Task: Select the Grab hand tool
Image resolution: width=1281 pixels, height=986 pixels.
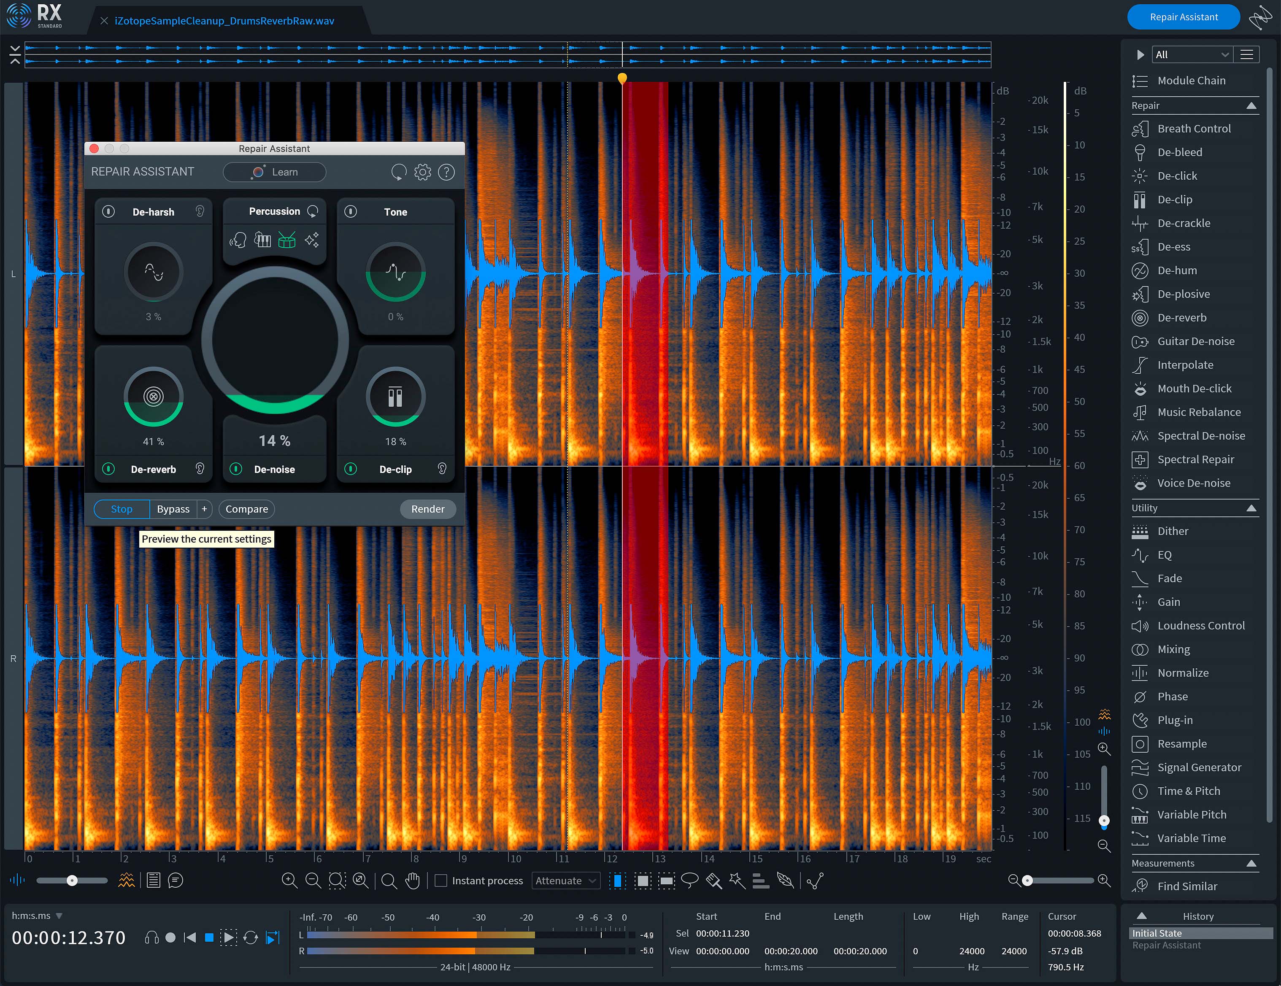Action: [413, 881]
